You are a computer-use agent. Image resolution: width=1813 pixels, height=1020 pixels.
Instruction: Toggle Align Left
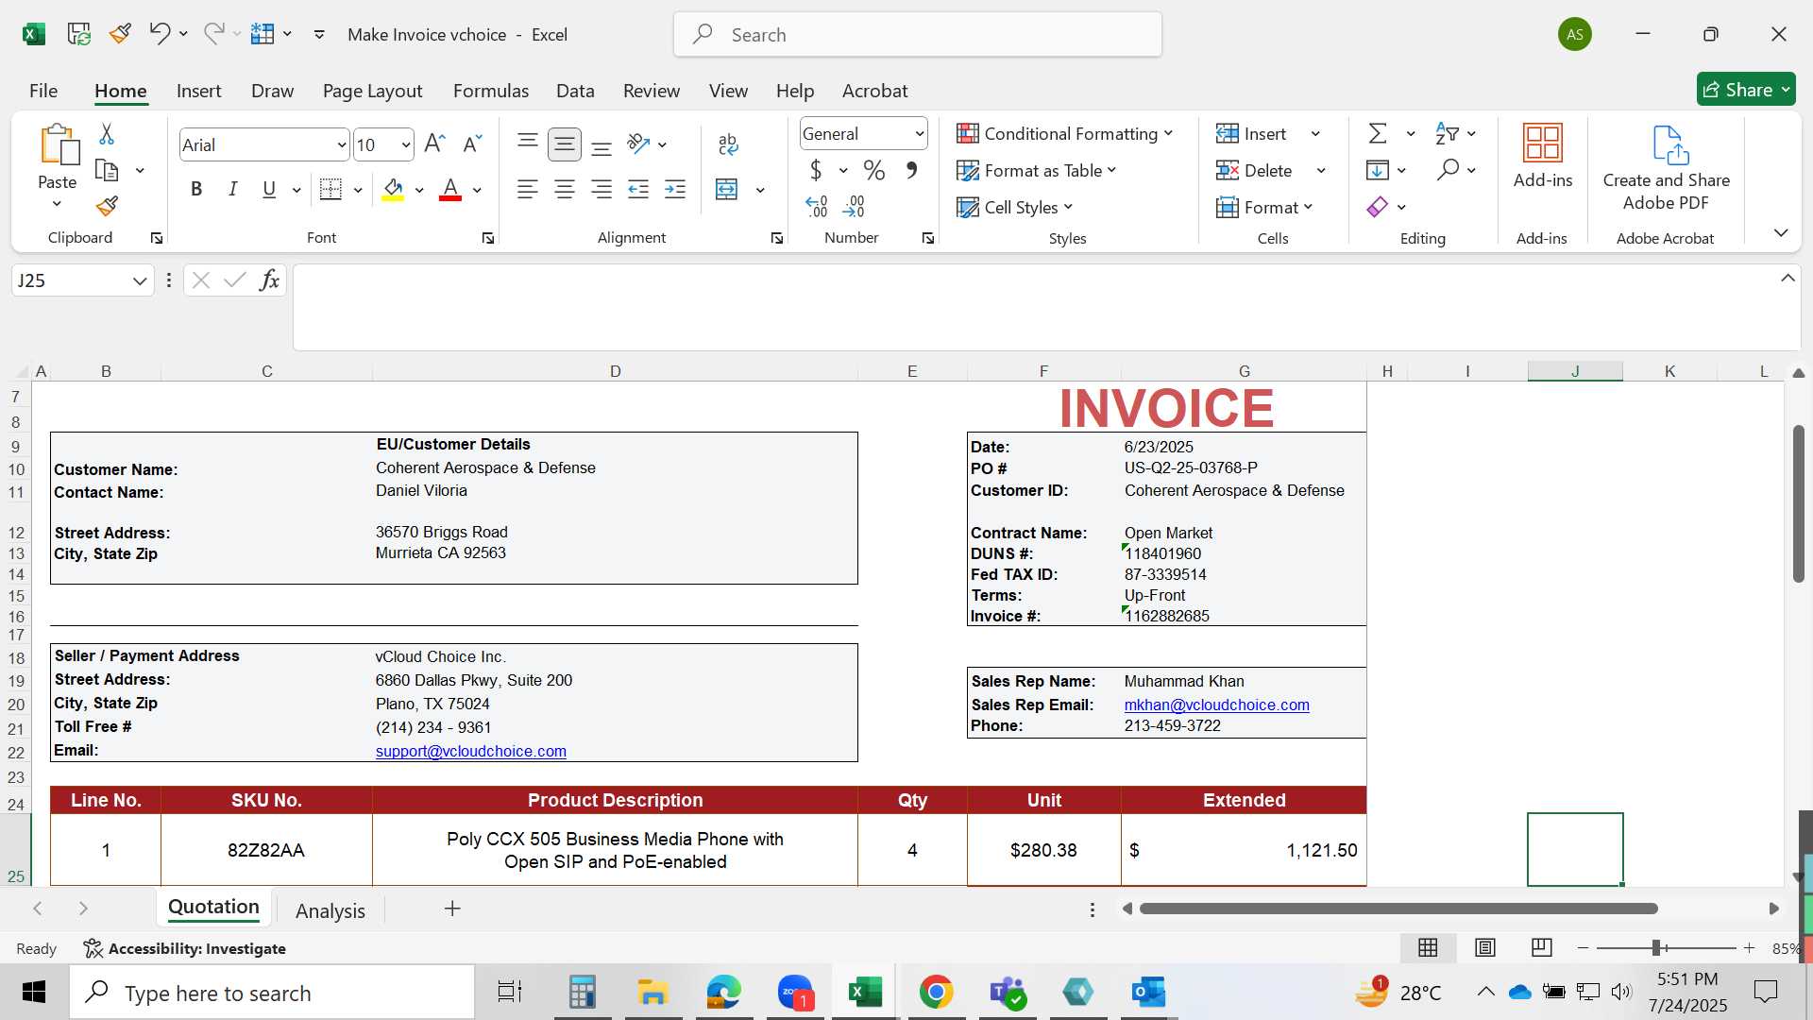(528, 189)
